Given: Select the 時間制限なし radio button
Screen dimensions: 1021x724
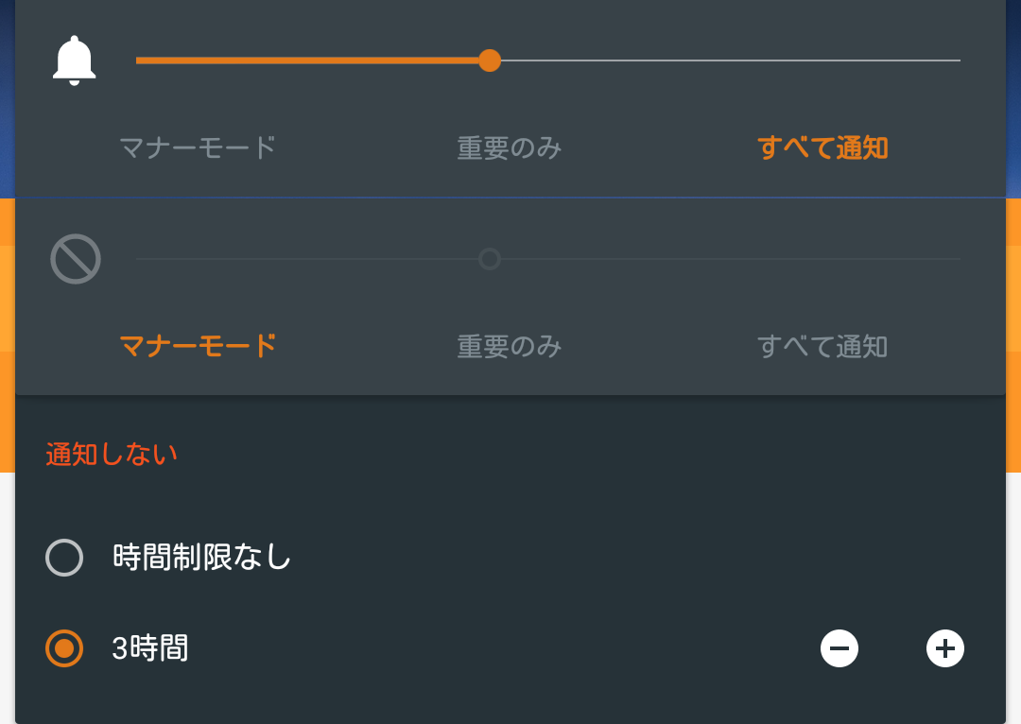Looking at the screenshot, I should coord(64,558).
